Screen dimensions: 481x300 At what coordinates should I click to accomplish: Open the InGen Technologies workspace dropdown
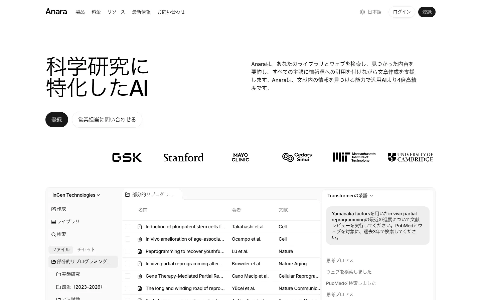76,195
